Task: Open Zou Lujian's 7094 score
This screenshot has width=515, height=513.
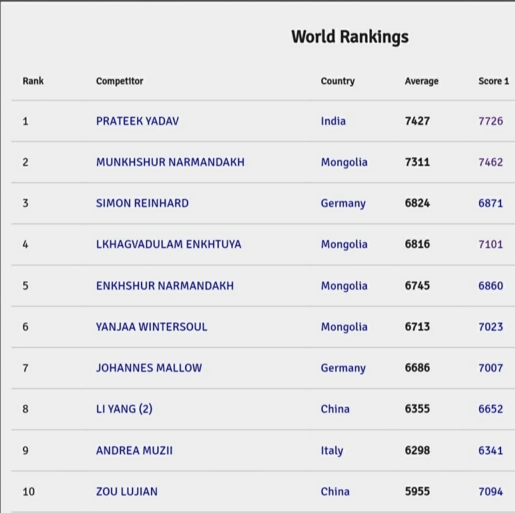Action: point(490,491)
